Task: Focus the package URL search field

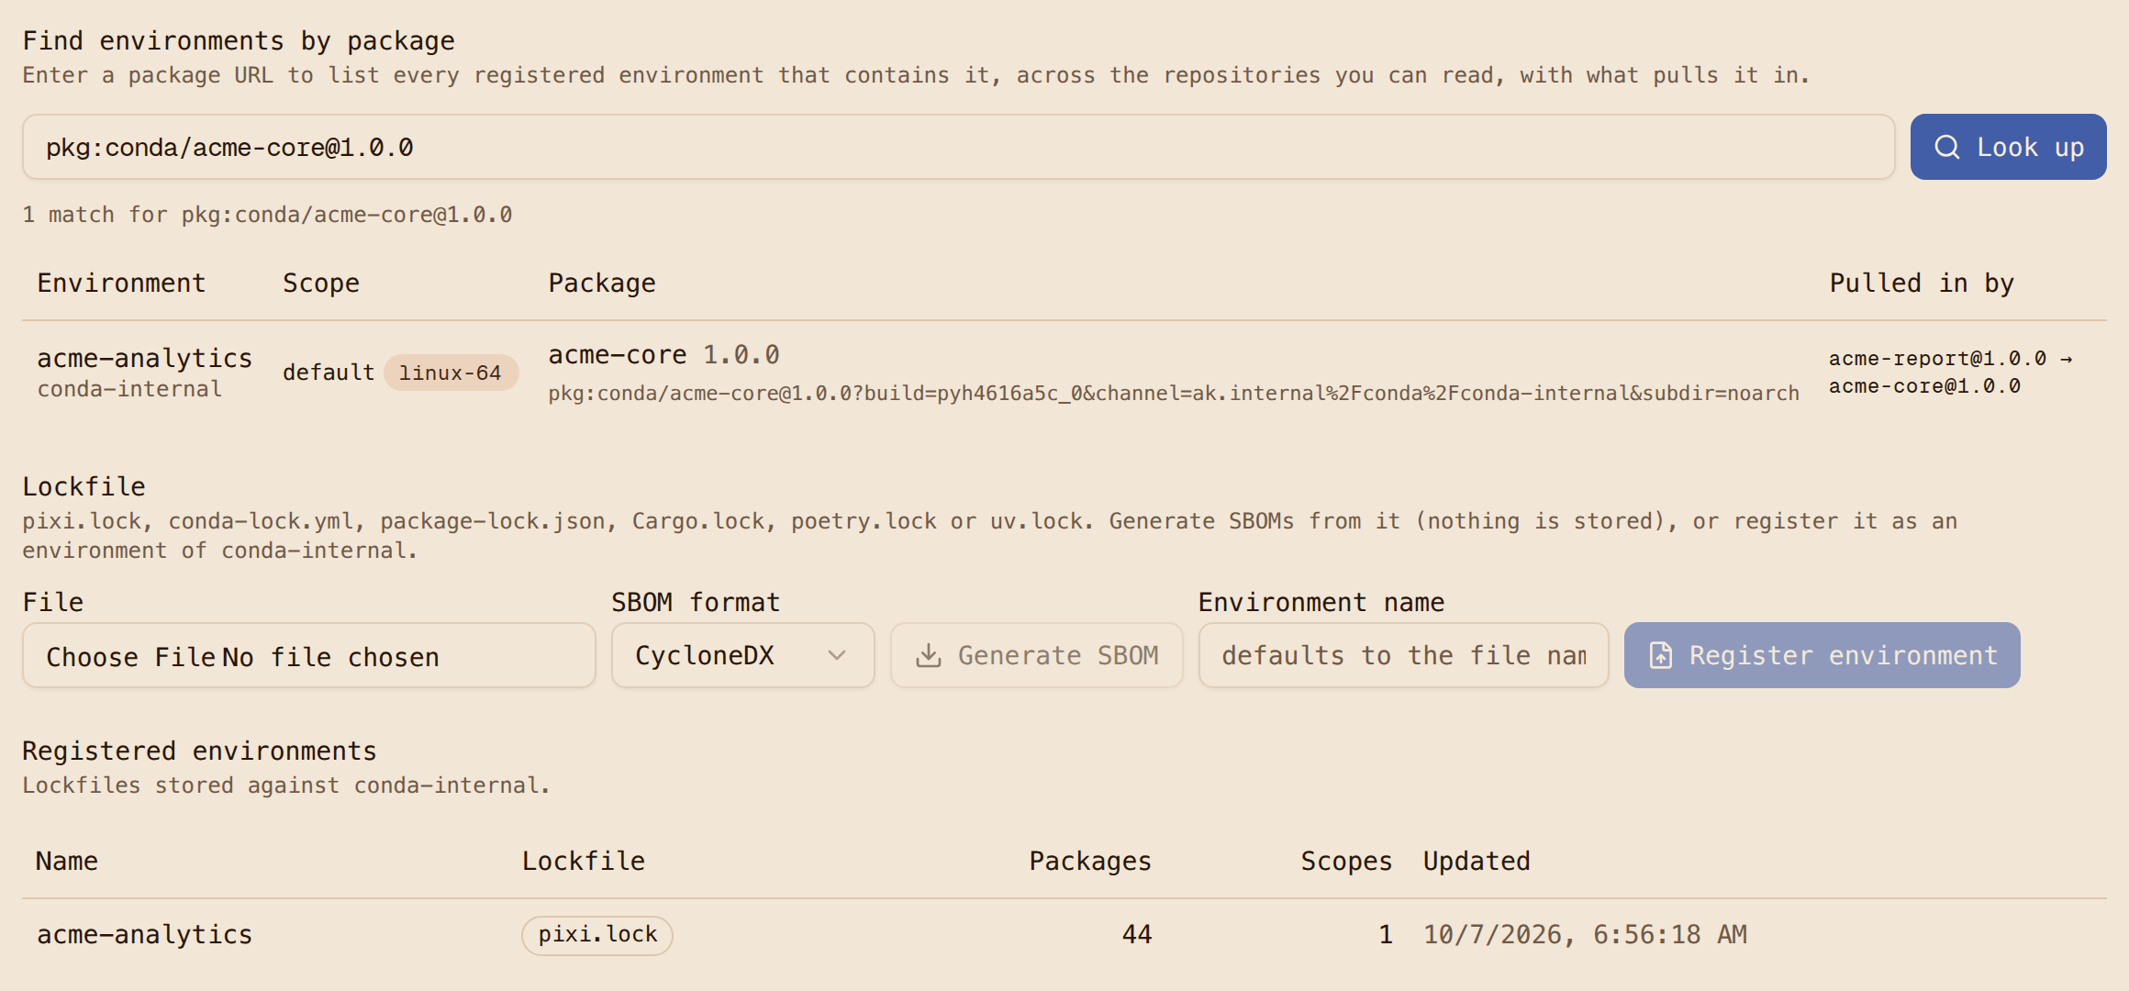Action: [x=958, y=147]
